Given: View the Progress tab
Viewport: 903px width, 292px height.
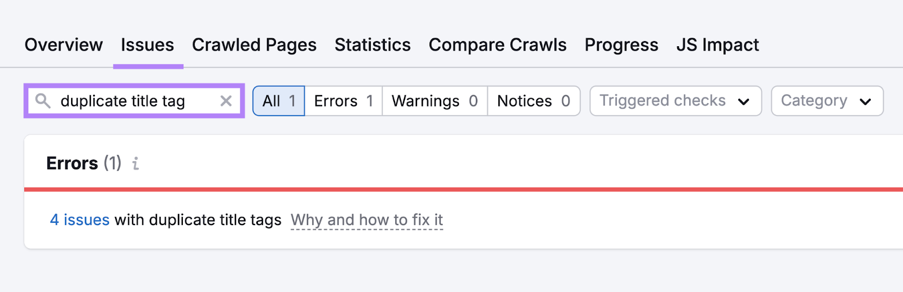Looking at the screenshot, I should pos(621,45).
